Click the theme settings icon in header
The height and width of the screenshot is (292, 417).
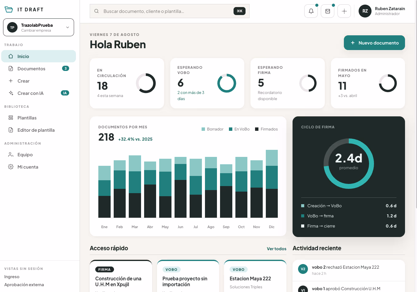coord(344,11)
